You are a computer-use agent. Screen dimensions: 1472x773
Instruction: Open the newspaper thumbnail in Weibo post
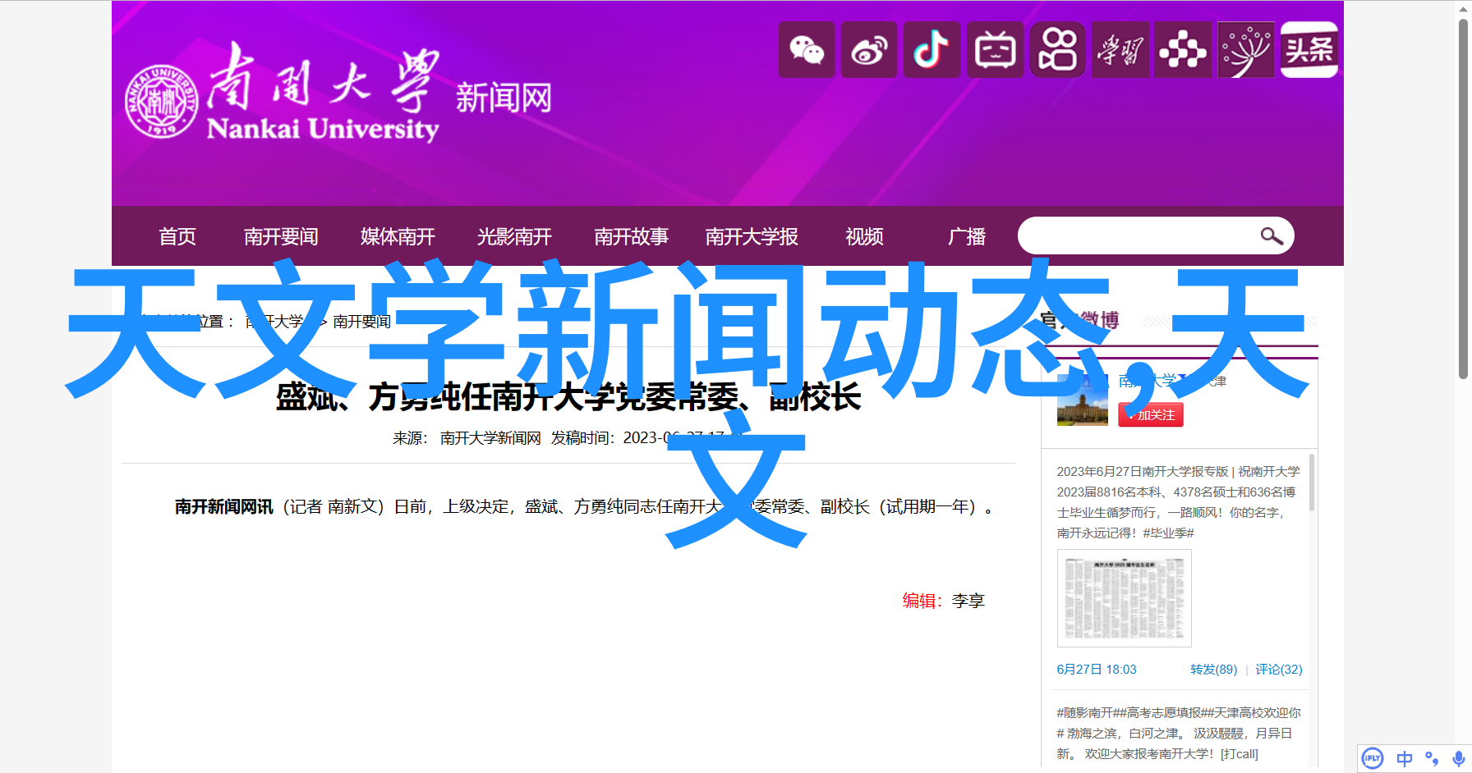(1124, 598)
